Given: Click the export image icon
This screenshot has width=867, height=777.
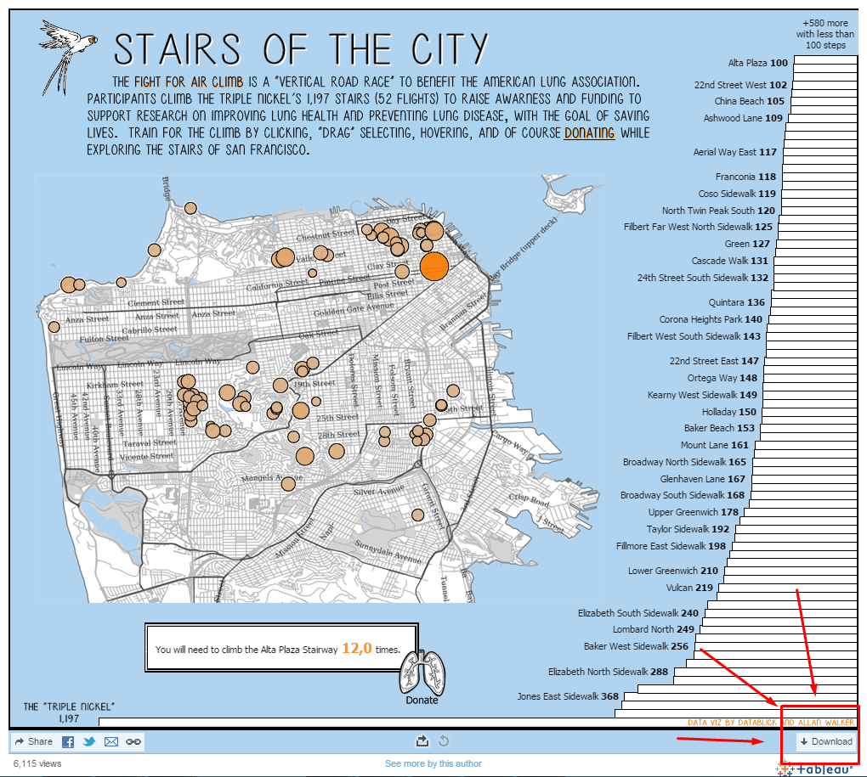Looking at the screenshot, I should [422, 741].
